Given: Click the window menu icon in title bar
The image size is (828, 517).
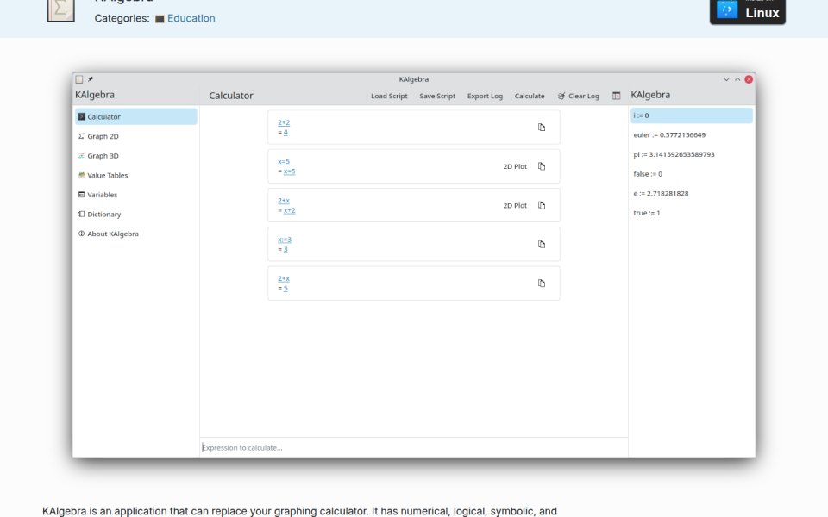Looking at the screenshot, I should (79, 79).
